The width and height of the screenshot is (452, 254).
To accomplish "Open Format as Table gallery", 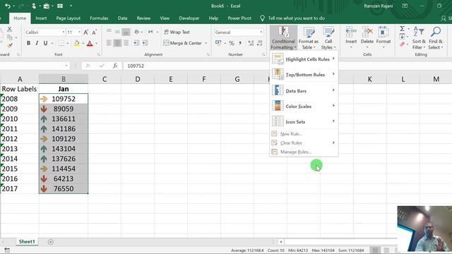I will tap(309, 37).
